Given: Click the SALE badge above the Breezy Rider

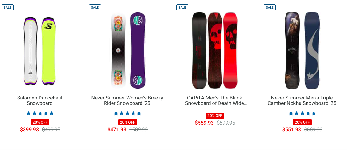Looking at the screenshot, I should (x=95, y=7).
